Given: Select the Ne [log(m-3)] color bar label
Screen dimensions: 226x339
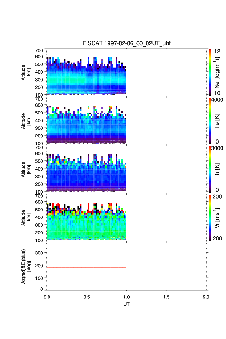Looking at the screenshot, I should coord(217,73).
